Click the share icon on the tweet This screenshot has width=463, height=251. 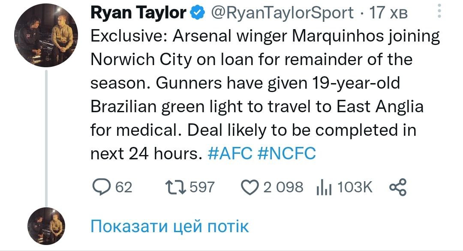coord(397,187)
